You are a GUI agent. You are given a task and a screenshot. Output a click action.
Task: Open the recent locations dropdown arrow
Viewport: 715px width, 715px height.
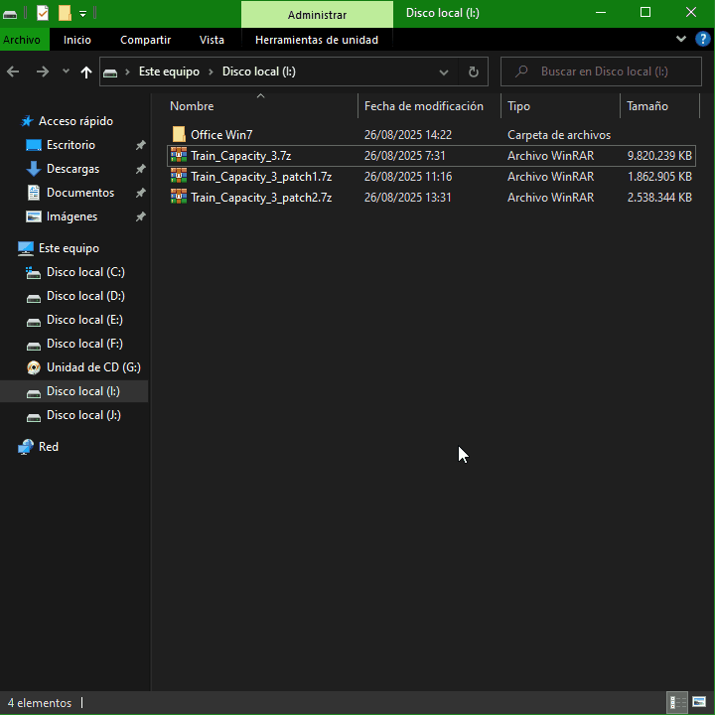pyautogui.click(x=66, y=71)
